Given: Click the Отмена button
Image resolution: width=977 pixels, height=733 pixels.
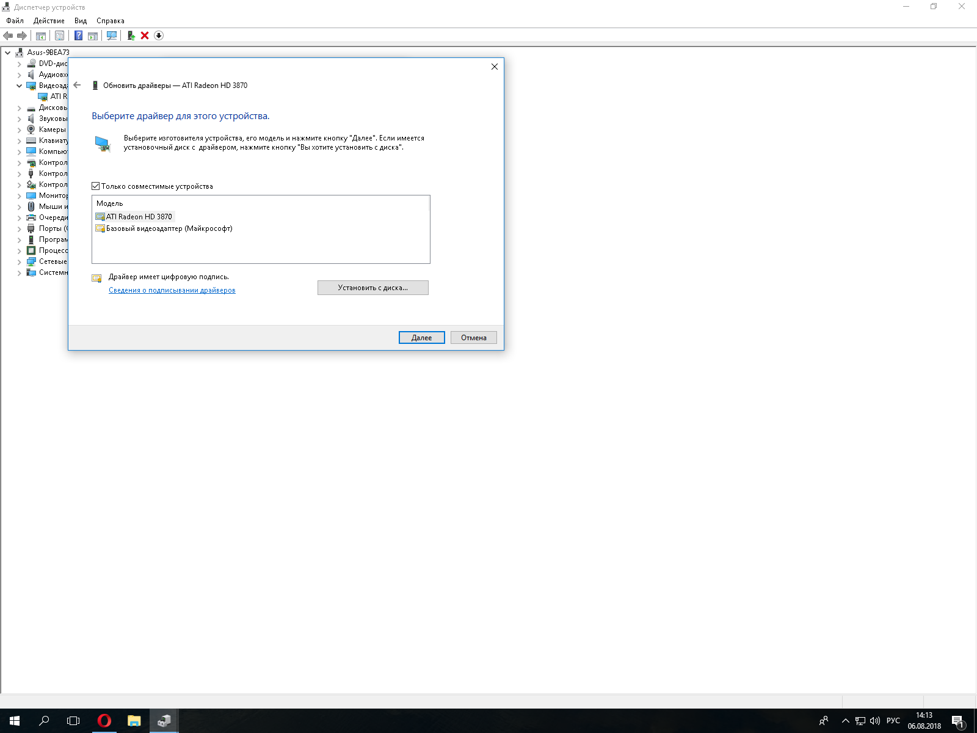Looking at the screenshot, I should (x=474, y=338).
